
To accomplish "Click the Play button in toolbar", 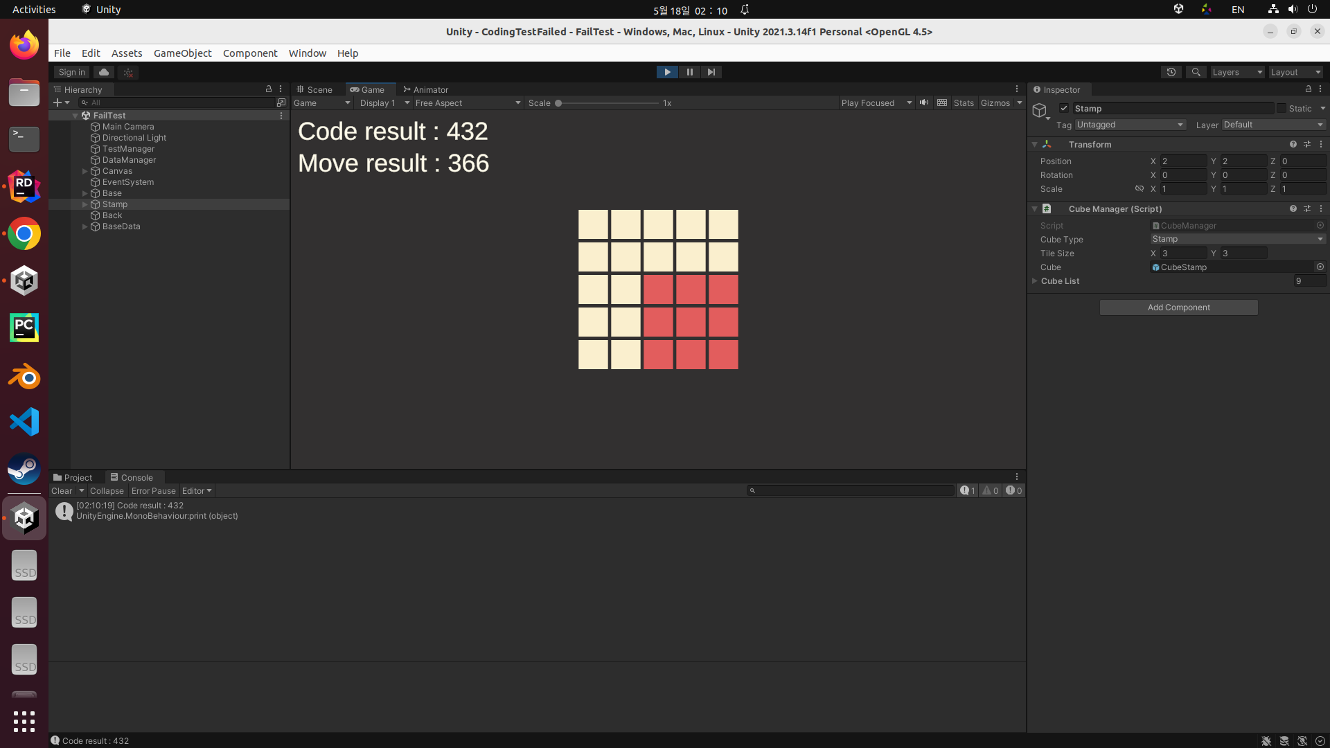I will point(666,72).
